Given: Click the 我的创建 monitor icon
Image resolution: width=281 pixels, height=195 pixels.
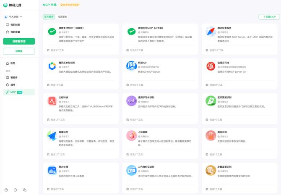Looking at the screenshot, I should (8, 25).
